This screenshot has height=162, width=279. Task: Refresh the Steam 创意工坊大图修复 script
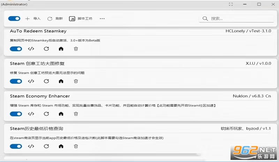coord(46,81)
